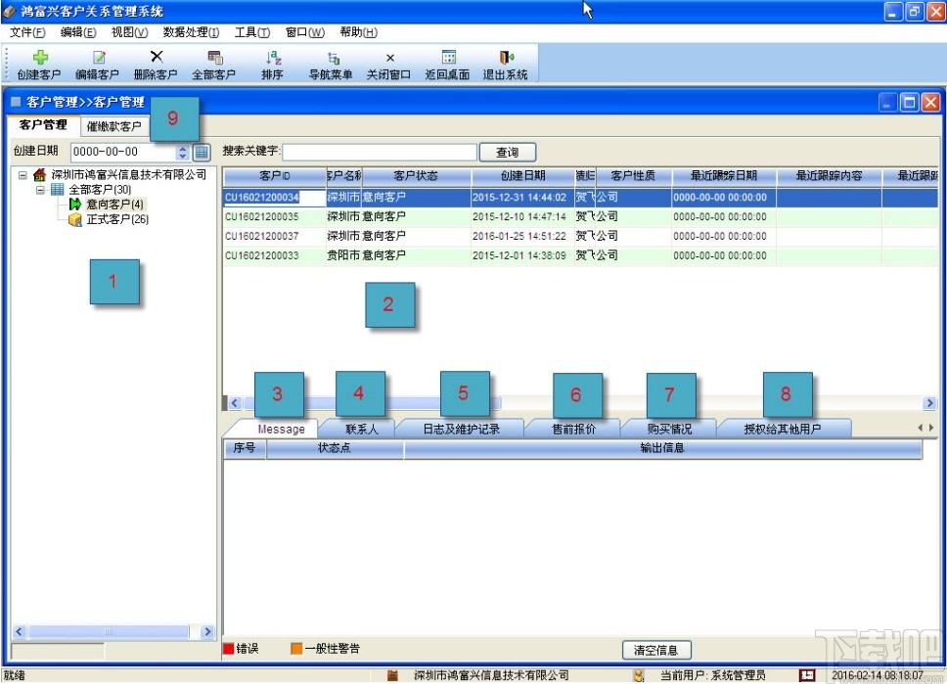947x684 pixels.
Task: Switch to the 催缴款客户 tab
Action: tap(114, 126)
